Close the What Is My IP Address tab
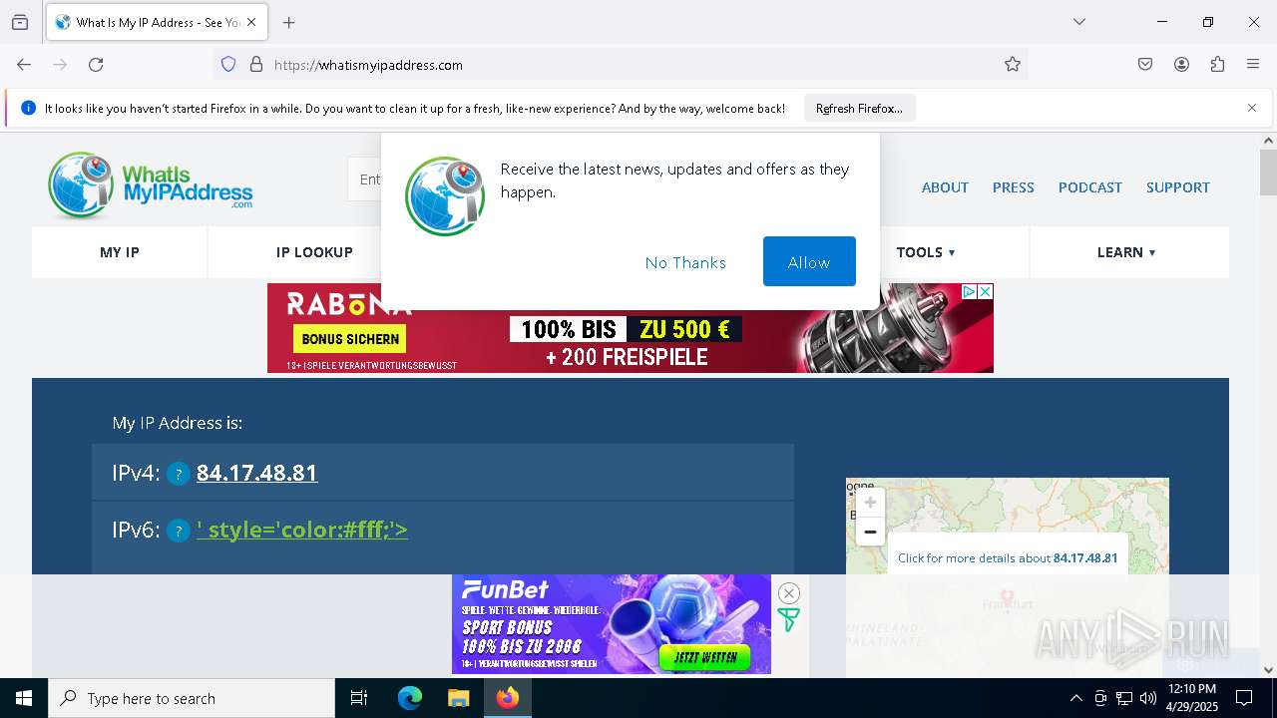Screen dimensions: 1277x718 [x=250, y=22]
